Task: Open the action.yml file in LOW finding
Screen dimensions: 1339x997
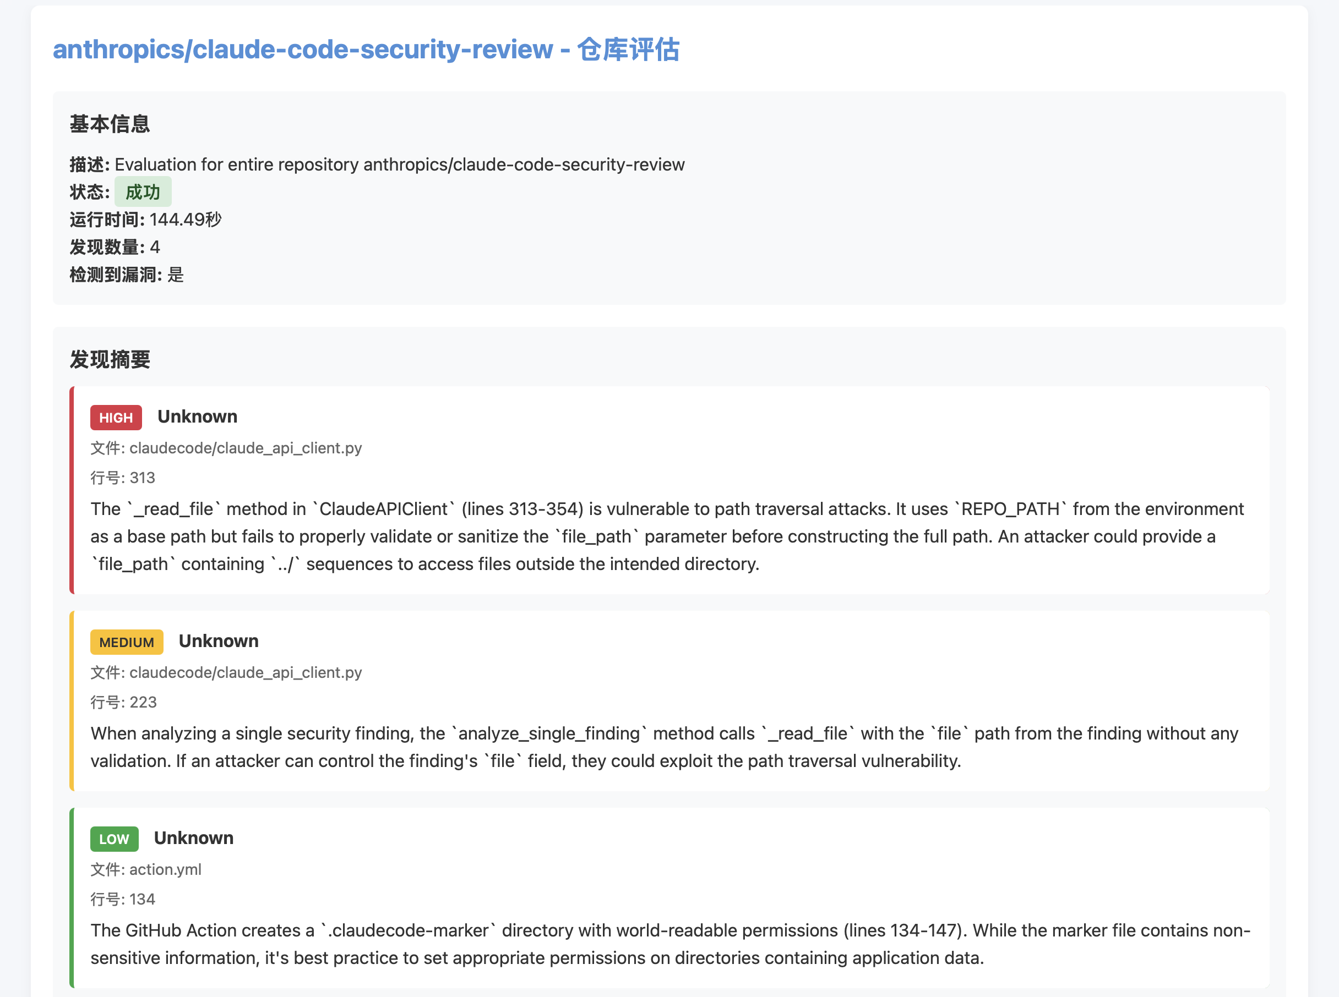Action: (165, 869)
